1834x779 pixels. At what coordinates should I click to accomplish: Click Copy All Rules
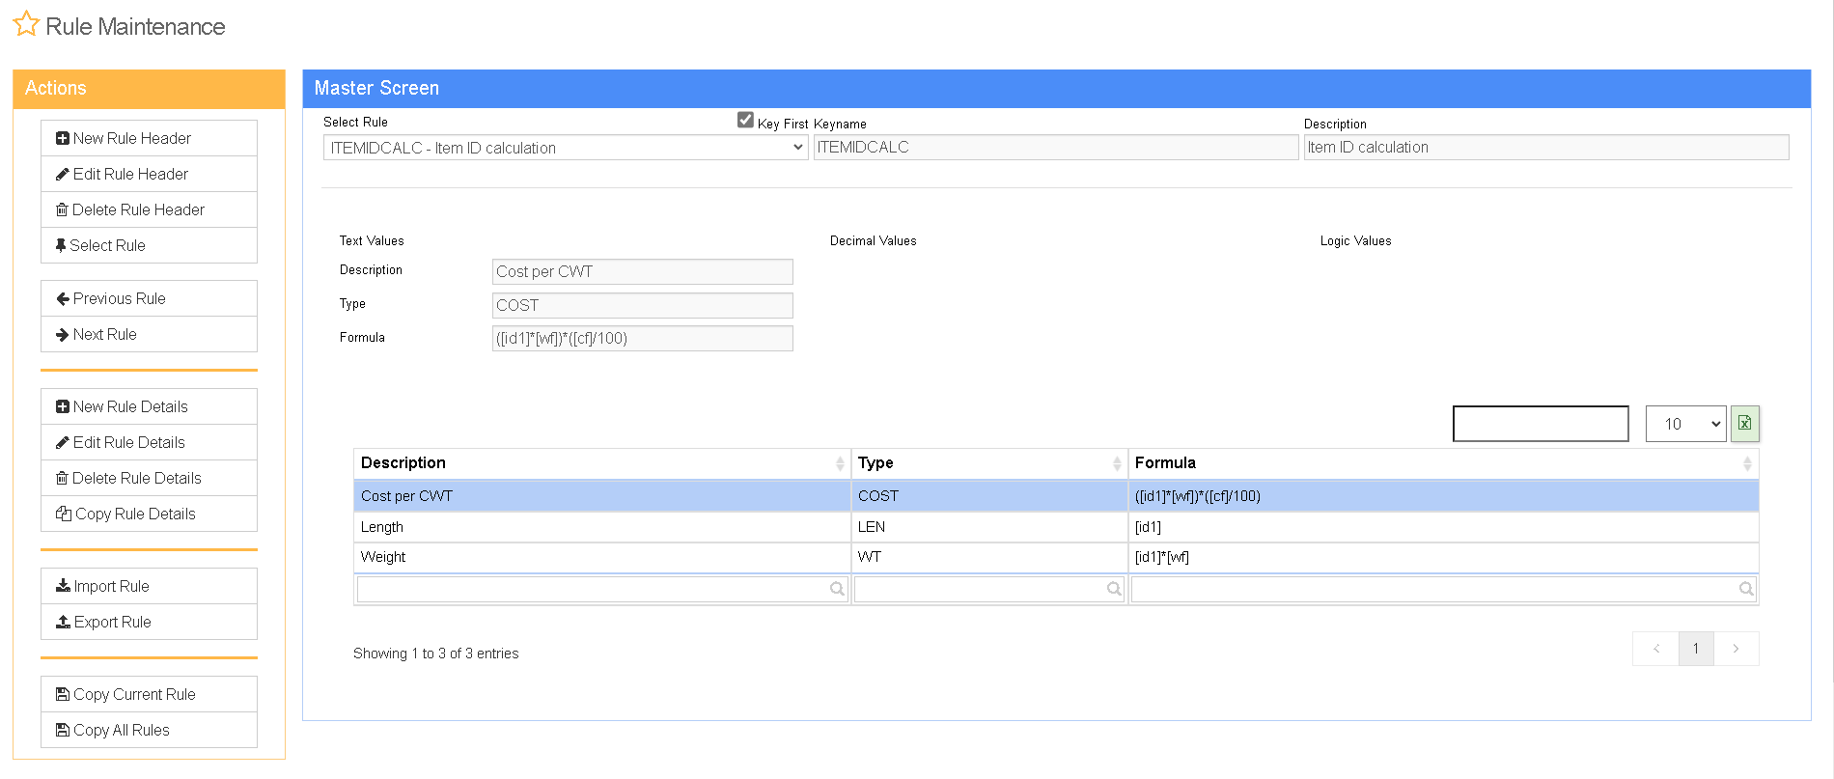149,730
